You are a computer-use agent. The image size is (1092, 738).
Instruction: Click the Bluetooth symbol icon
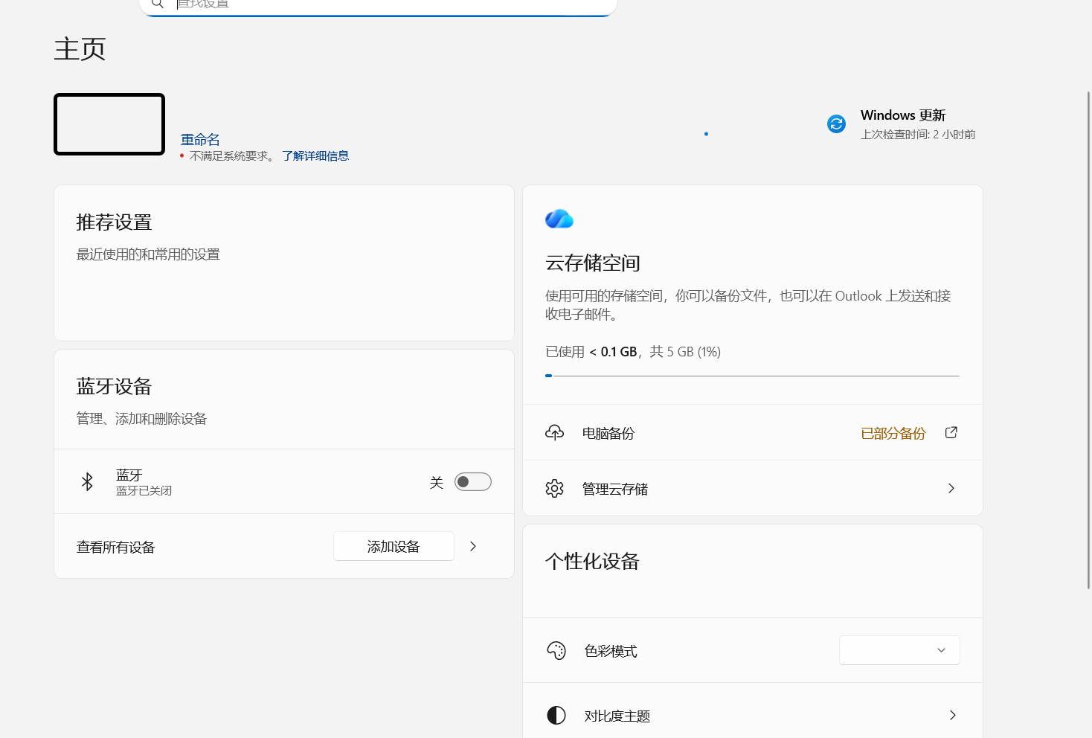click(87, 481)
